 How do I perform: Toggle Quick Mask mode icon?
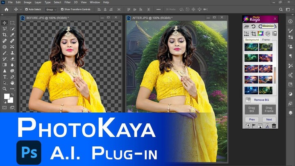click(5, 108)
